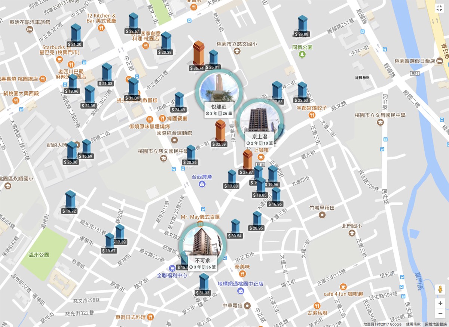Viewport: 449px width, 327px height.
Task: Pick the building marker priced $17.88
Action: [x=232, y=179]
